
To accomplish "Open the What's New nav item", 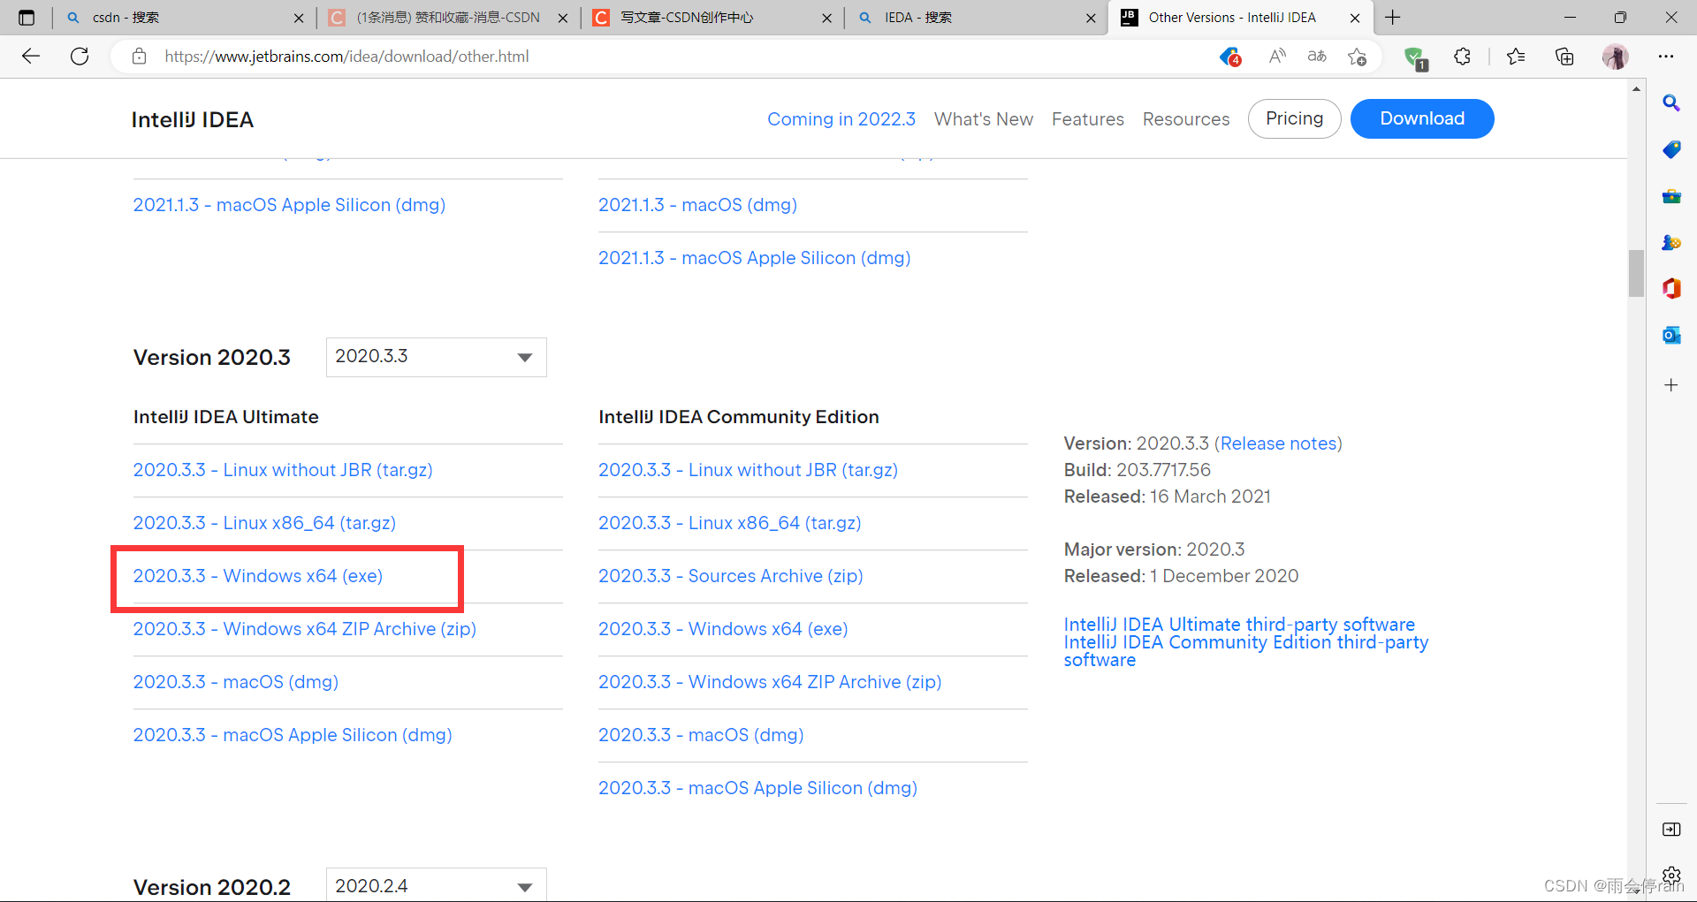I will click(x=984, y=119).
